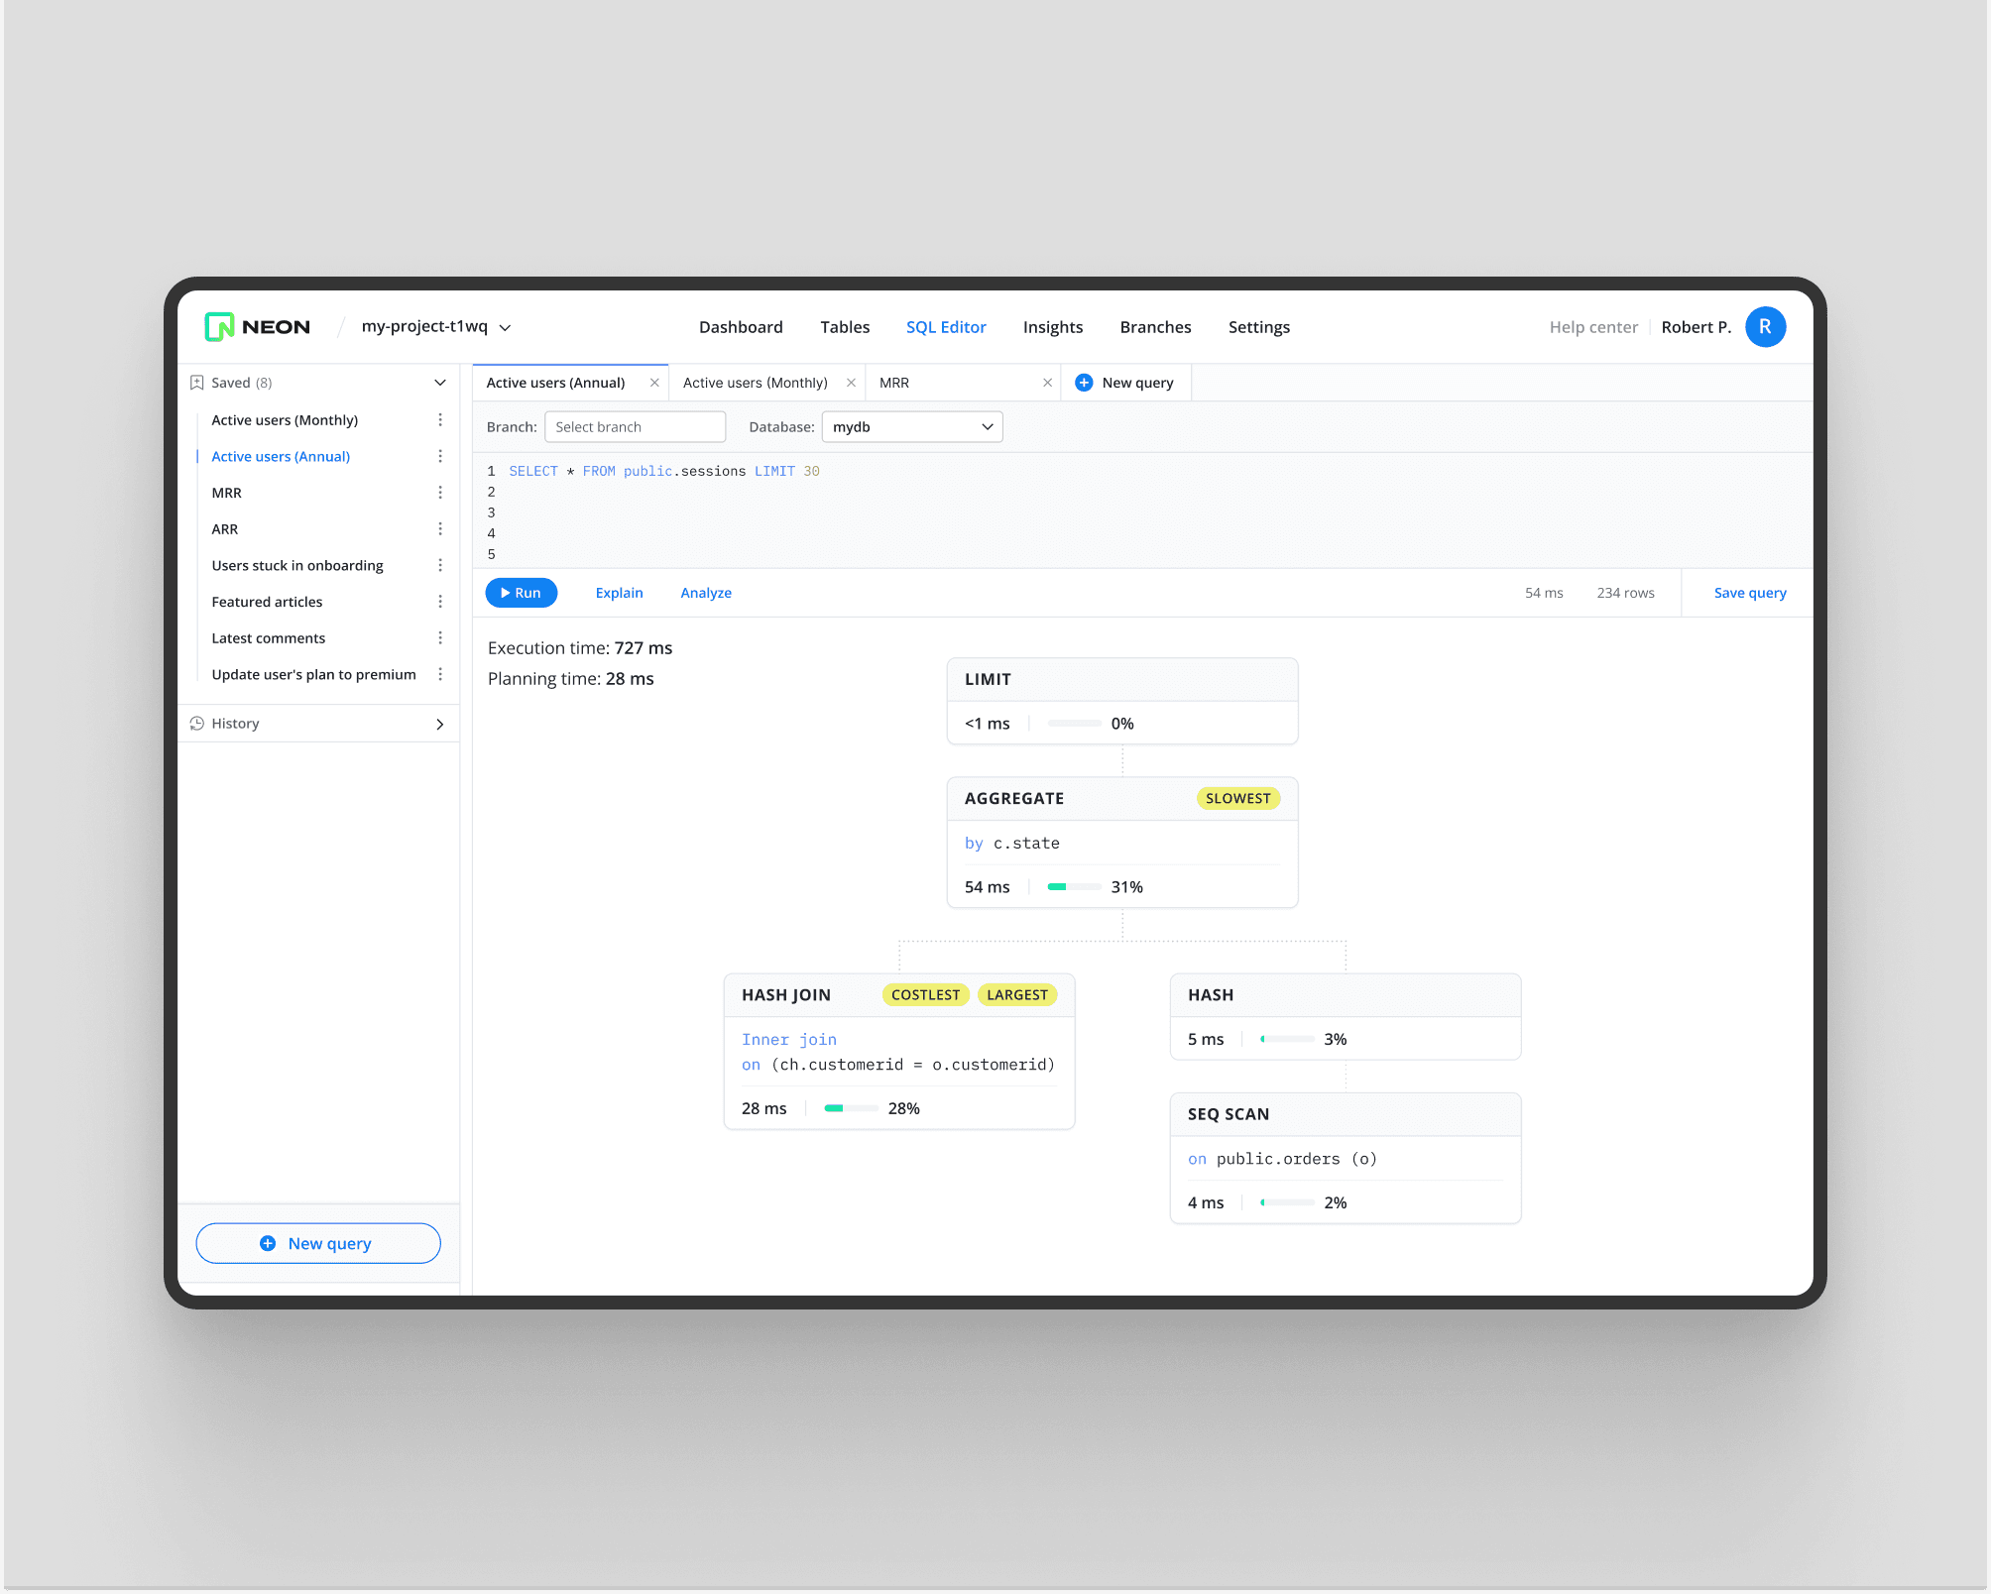Open kebab menu for Featured articles
The width and height of the screenshot is (1991, 1594).
tap(440, 602)
